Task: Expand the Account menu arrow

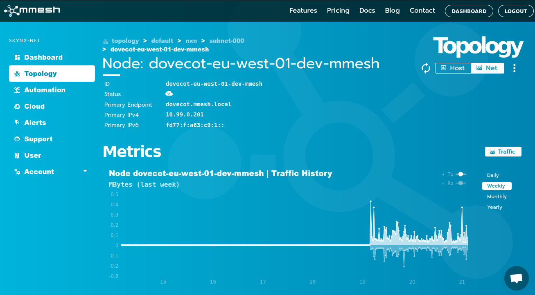Action: [85, 171]
